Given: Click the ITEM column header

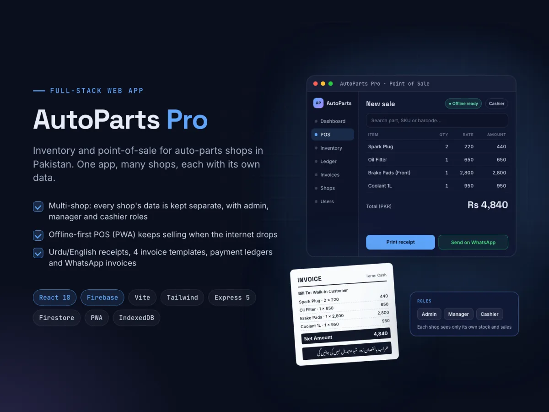Looking at the screenshot, I should coord(373,135).
